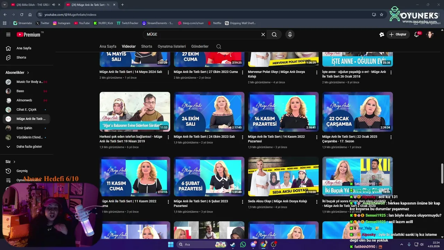
Task: Play the 11 Kasım Cuma video thumbnail
Action: [x=135, y=176]
